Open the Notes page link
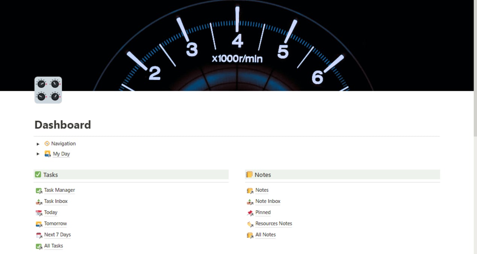Viewport: 477px width, 254px height. [x=262, y=190]
